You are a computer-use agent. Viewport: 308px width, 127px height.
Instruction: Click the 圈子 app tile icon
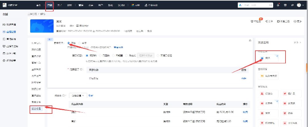tap(261, 58)
